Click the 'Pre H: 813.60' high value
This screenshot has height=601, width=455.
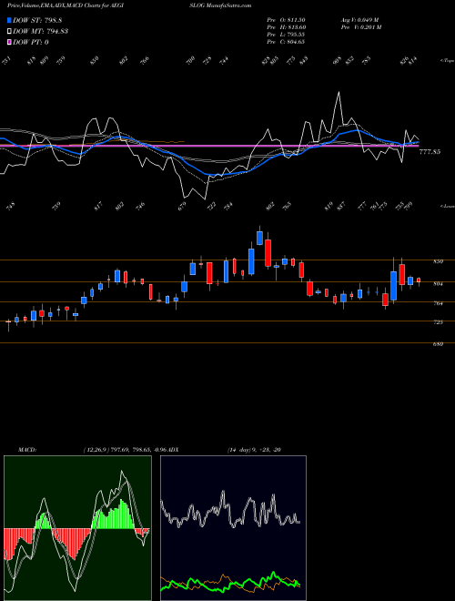point(286,27)
